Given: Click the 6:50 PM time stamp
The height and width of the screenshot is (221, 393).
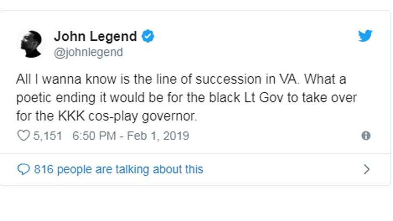Looking at the screenshot, I should pyautogui.click(x=94, y=136).
